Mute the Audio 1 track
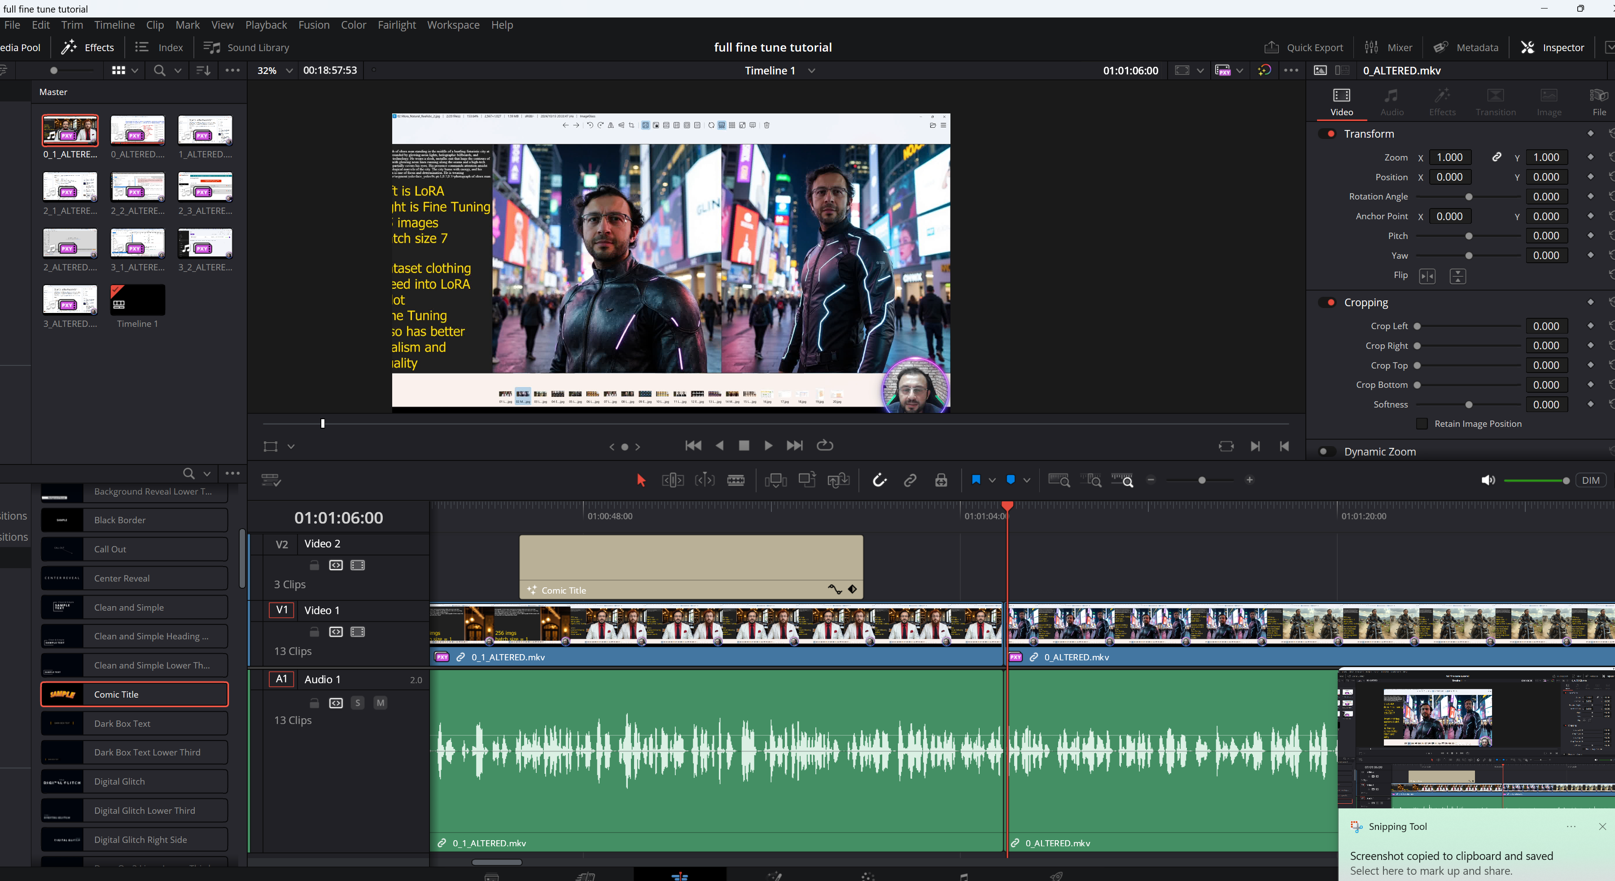Screen dimensions: 1615x881 pos(380,703)
